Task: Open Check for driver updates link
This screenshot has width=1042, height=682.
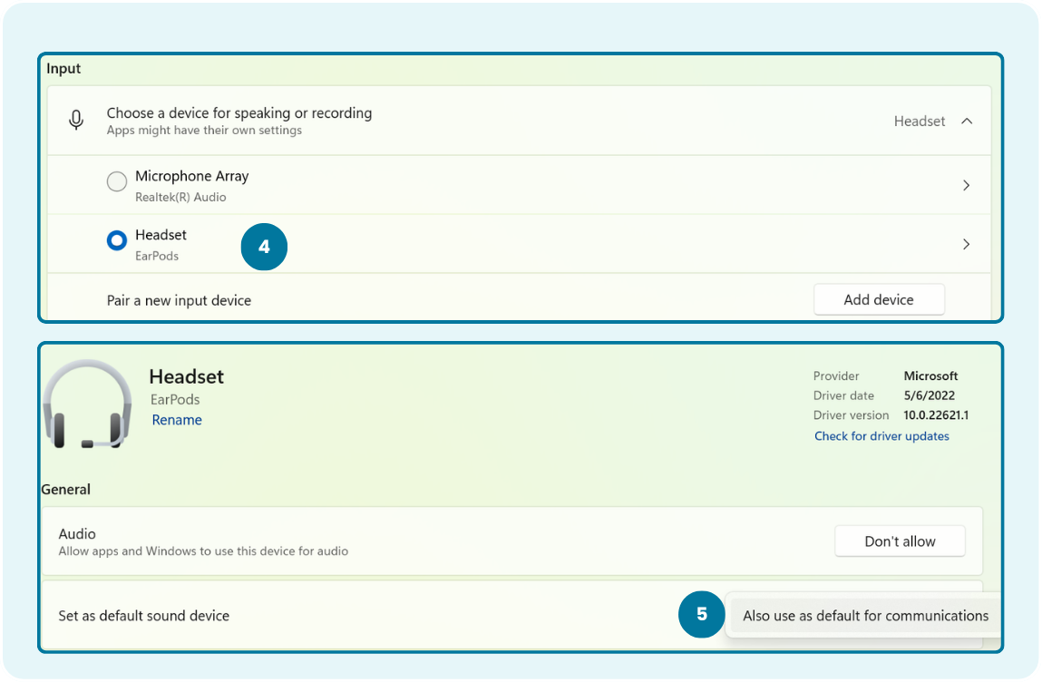Action: click(x=881, y=436)
